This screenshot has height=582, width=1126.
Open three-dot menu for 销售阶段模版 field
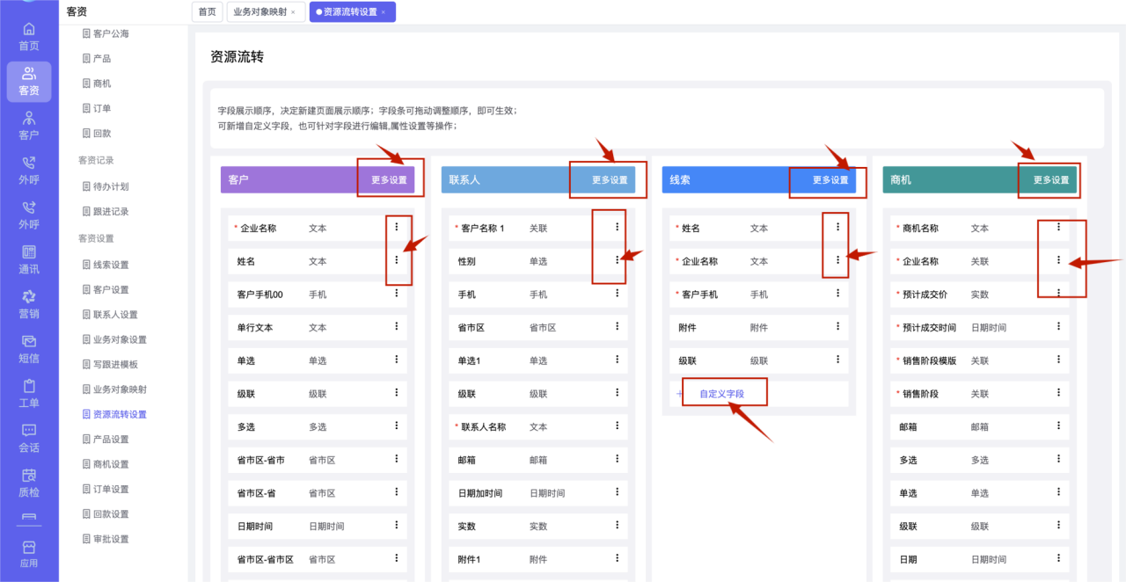(x=1058, y=360)
